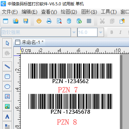Open the database settings icon

[69, 21]
